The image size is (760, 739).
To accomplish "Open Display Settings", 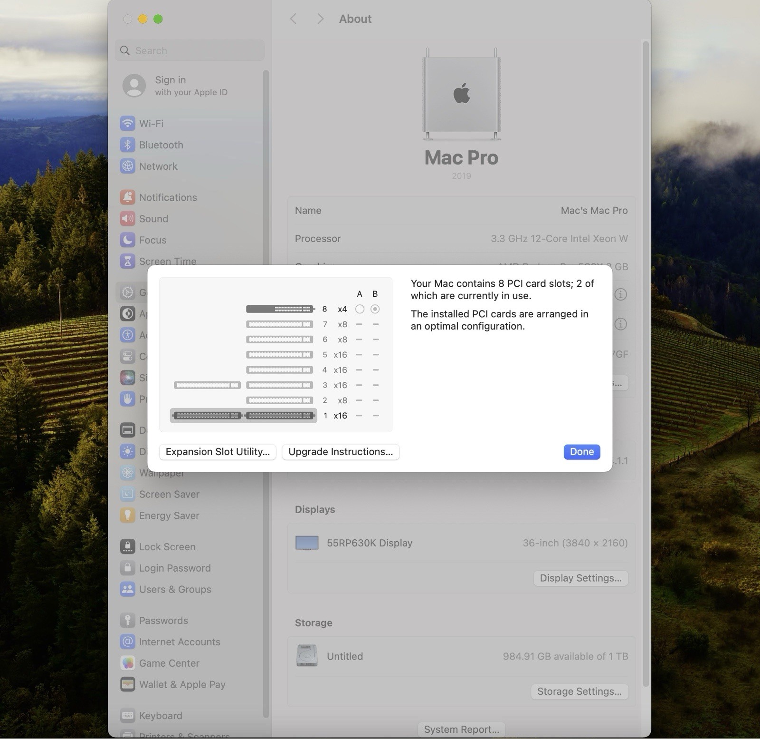I will 580,578.
